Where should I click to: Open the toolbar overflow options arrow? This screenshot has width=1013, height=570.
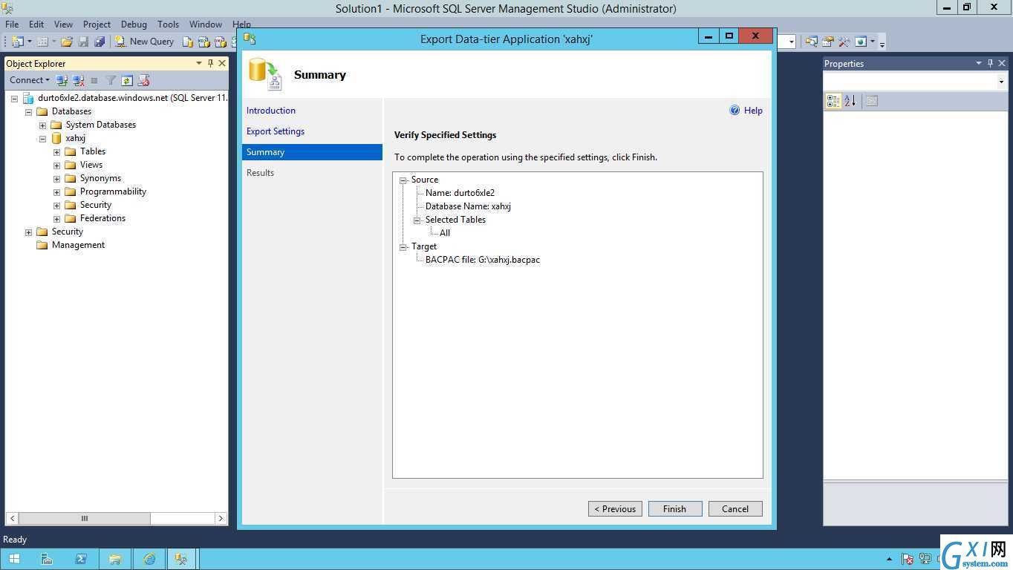(882, 43)
